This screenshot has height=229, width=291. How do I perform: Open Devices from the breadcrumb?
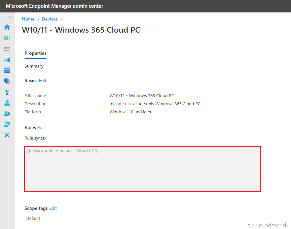(49, 19)
